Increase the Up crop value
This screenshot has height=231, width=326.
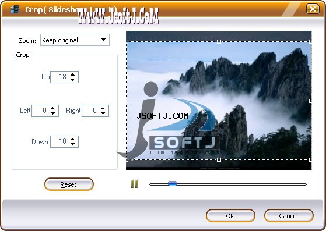tap(72, 74)
